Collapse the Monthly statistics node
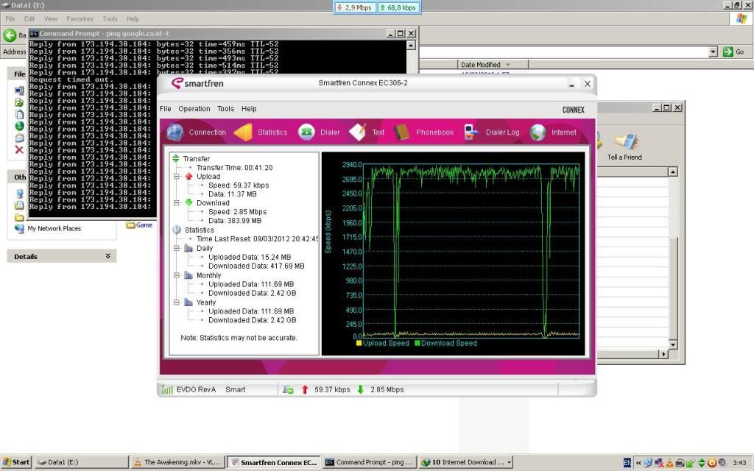The image size is (754, 471). (177, 275)
